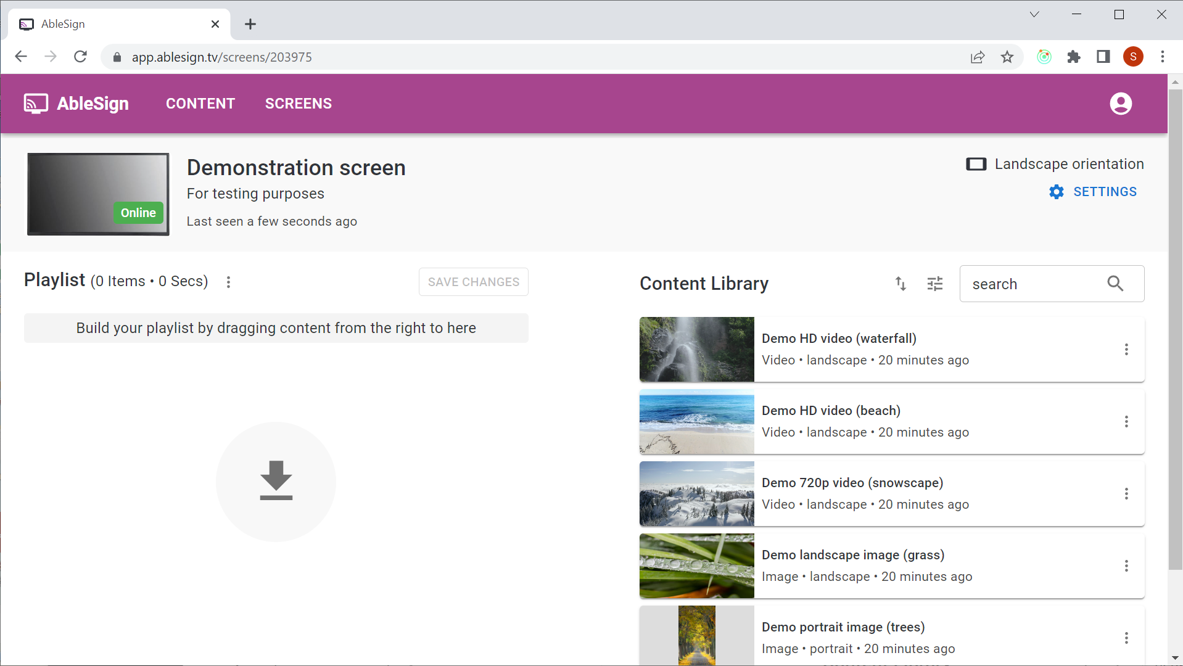Click the SAVE CHANGES button

click(x=472, y=282)
